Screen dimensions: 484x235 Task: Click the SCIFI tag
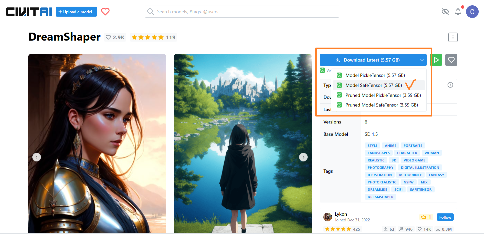pos(398,189)
